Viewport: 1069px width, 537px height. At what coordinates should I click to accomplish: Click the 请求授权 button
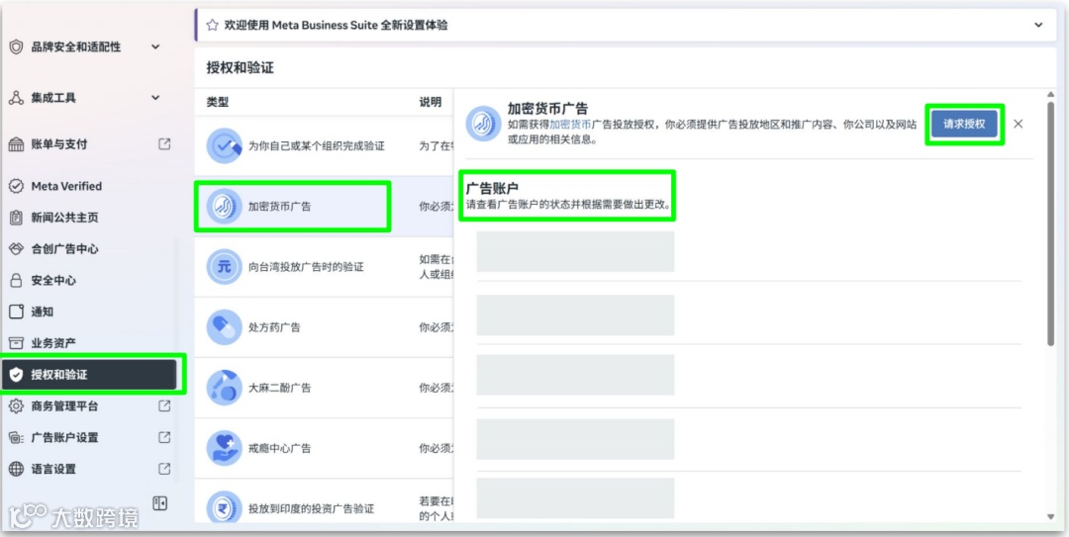pos(965,124)
